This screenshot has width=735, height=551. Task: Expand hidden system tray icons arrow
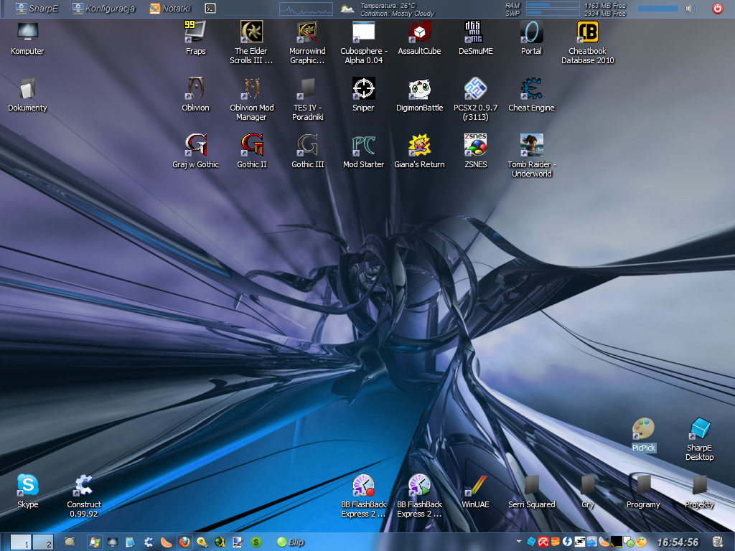point(519,542)
